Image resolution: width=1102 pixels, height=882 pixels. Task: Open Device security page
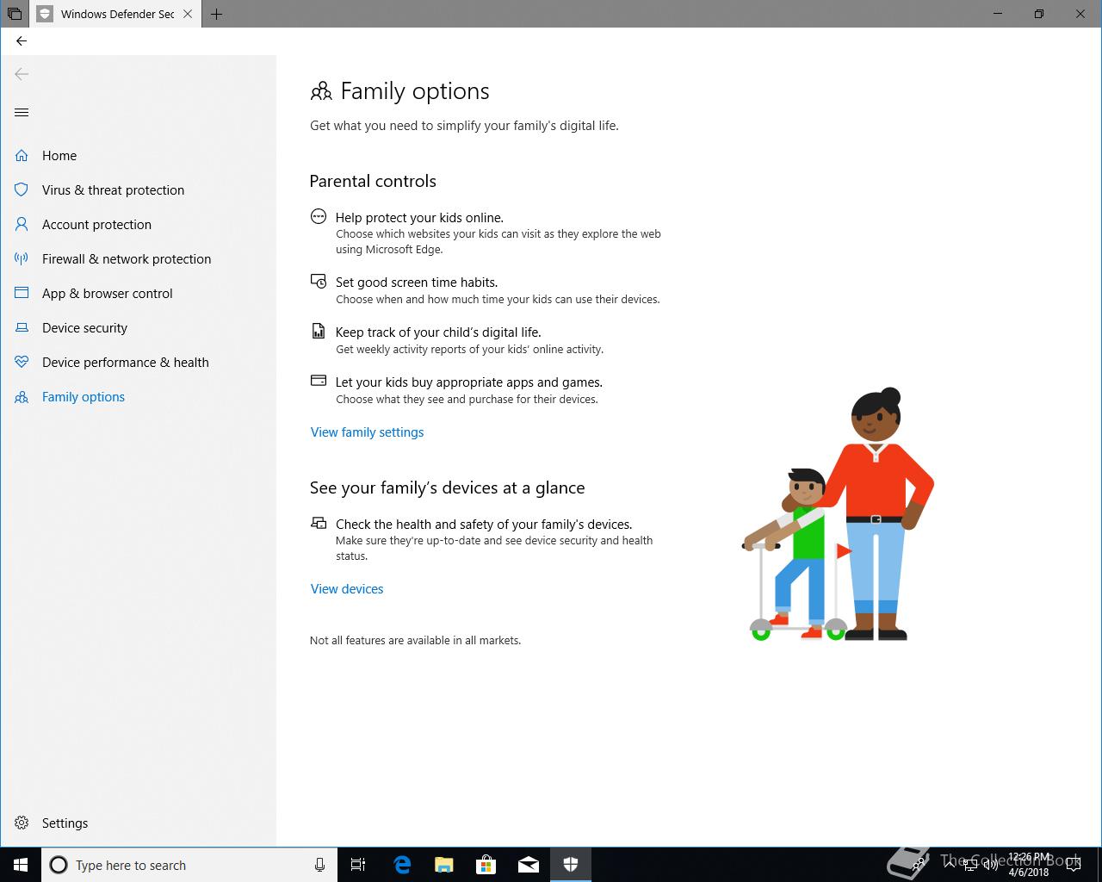click(x=138, y=327)
